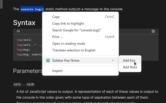Click the Sidebar Key Notes lightbulb icon
This screenshot has width=166, height=103.
(48, 61)
